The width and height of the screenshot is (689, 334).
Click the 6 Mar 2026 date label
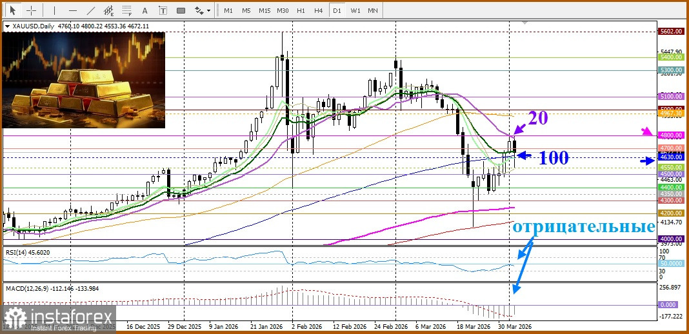point(432,328)
